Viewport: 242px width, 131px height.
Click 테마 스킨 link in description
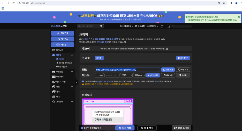pos(88,39)
